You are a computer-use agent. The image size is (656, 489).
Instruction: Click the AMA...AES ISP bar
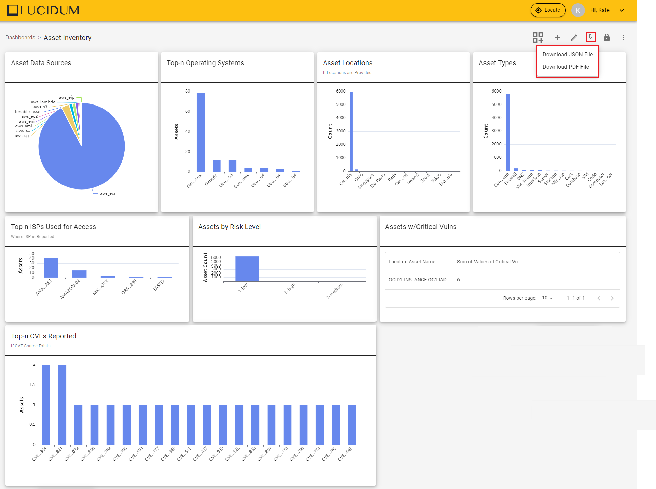[x=51, y=268]
